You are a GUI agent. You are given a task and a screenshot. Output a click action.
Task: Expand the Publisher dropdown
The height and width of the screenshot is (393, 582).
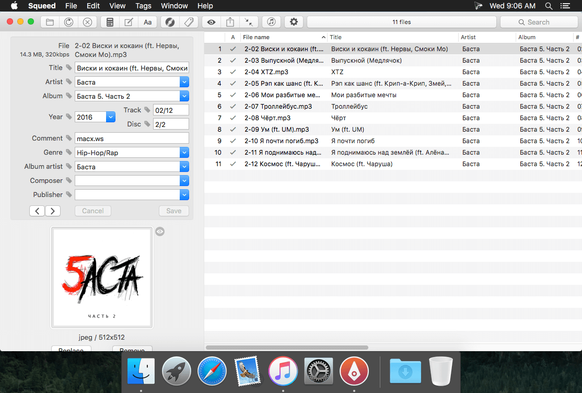[184, 195]
